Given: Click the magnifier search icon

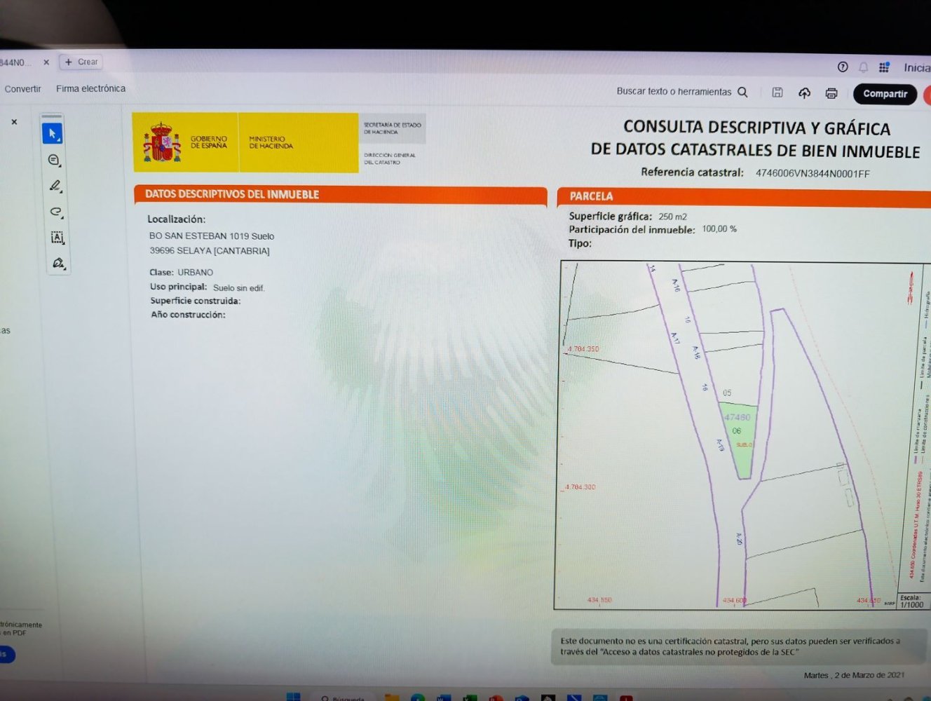Looking at the screenshot, I should (x=743, y=92).
